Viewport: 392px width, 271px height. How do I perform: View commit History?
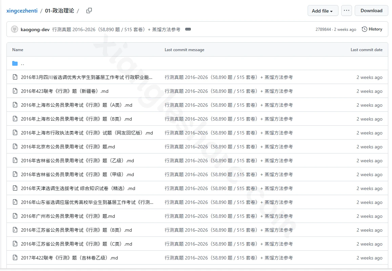click(372, 29)
